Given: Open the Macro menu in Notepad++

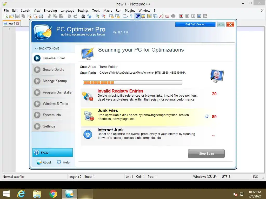Looking at the screenshot, I should point(108,10).
